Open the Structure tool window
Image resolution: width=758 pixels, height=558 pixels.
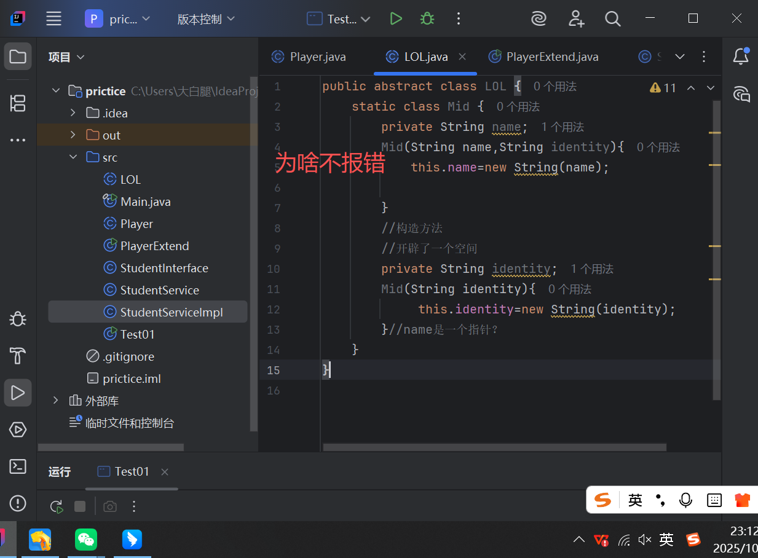18,103
